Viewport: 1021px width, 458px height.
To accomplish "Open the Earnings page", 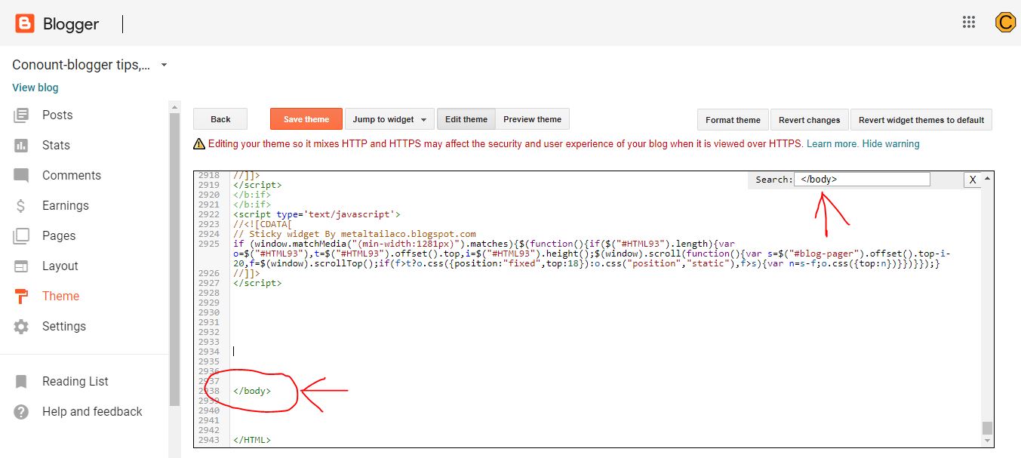I will click(66, 206).
